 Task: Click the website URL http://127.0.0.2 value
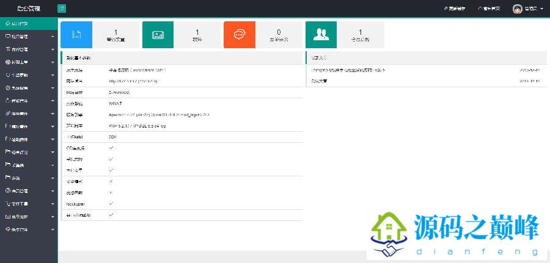(x=133, y=81)
